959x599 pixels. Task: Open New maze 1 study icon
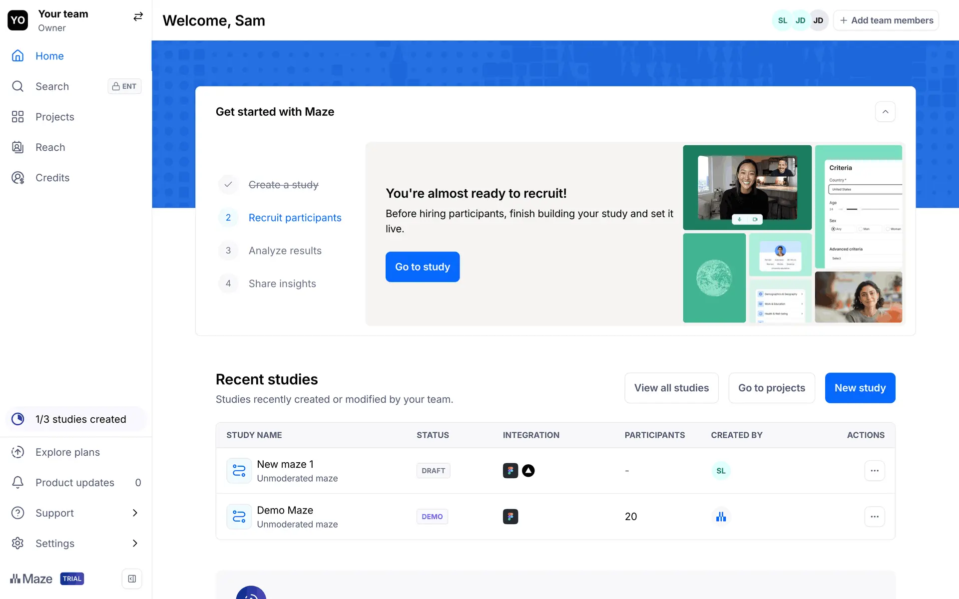click(x=239, y=471)
